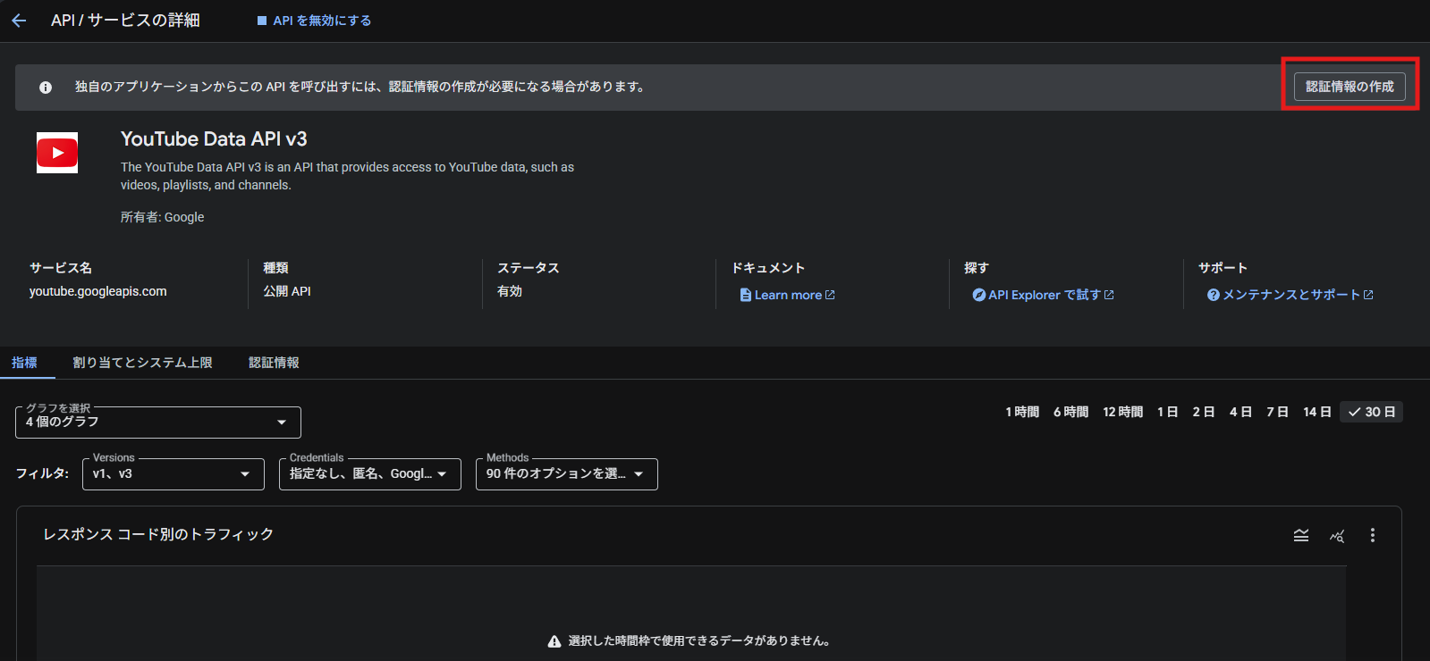Select the 4 日 time range

tap(1240, 412)
